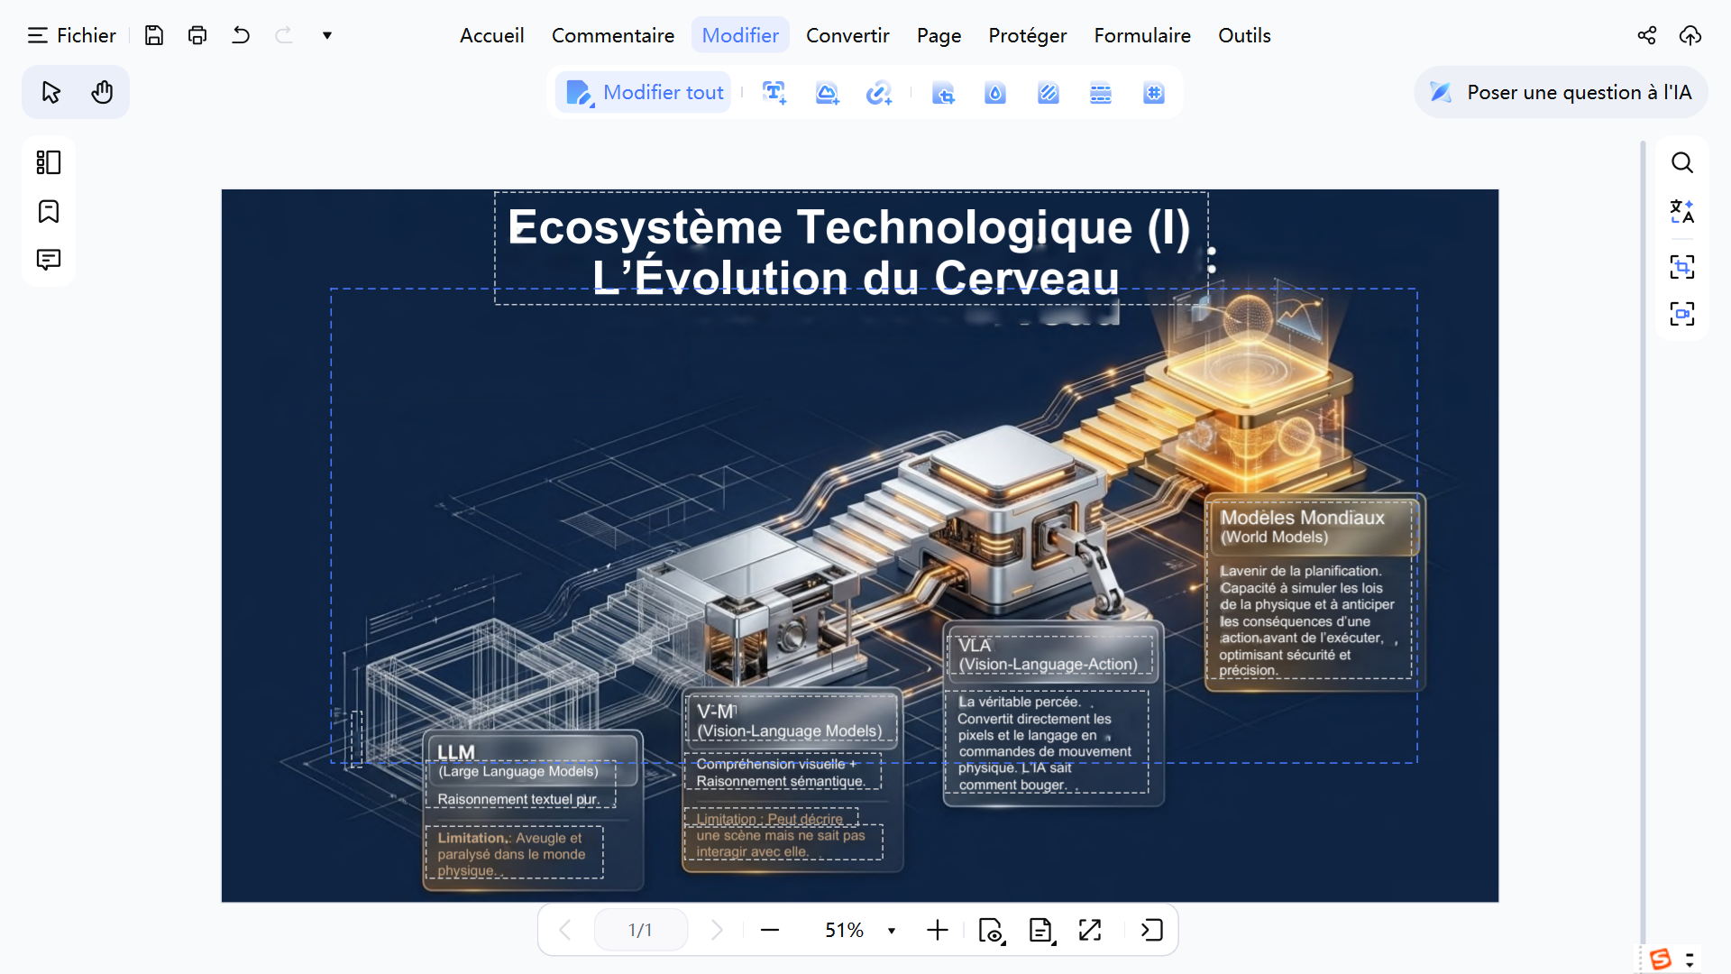The image size is (1731, 974).
Task: Open the Watermark droplet tool
Action: tap(995, 92)
